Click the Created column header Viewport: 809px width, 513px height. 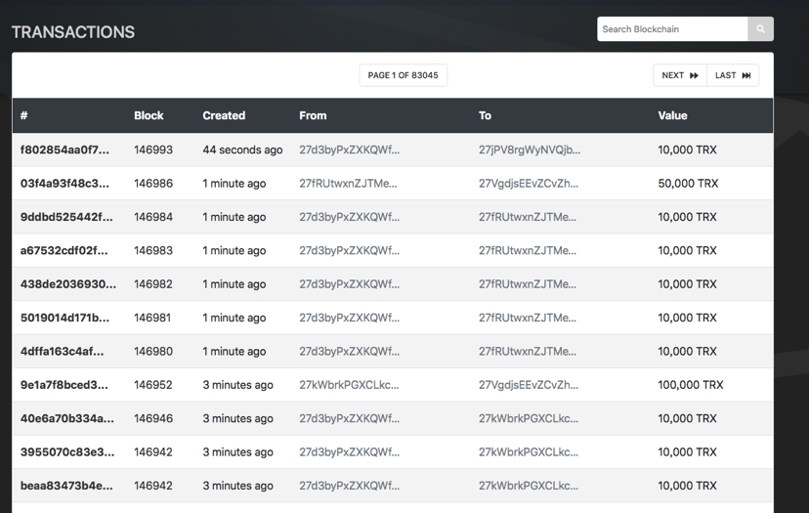click(x=224, y=115)
